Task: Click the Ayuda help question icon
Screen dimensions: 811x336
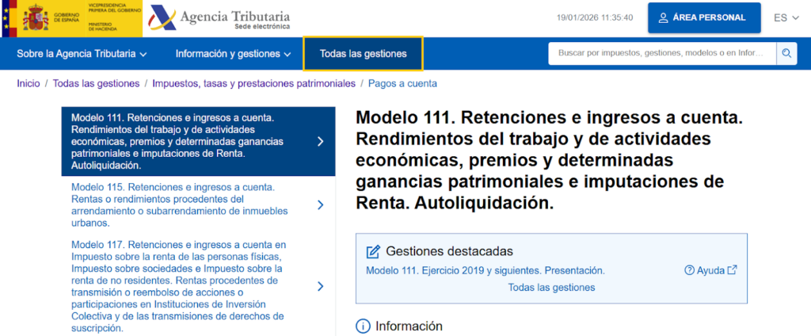Action: click(689, 270)
